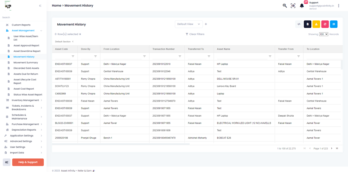
Task: Jump to the last page arrow
Action: [337, 148]
